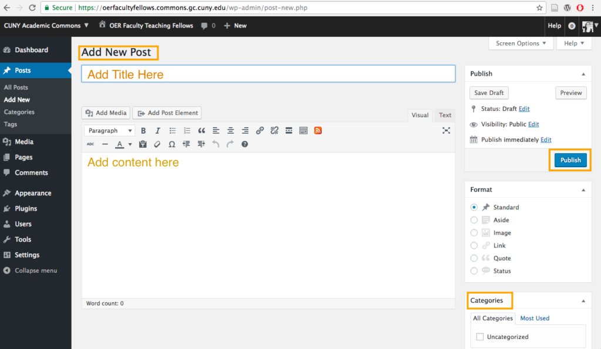Select the blockquote tool
This screenshot has width=601, height=349.
pos(201,130)
